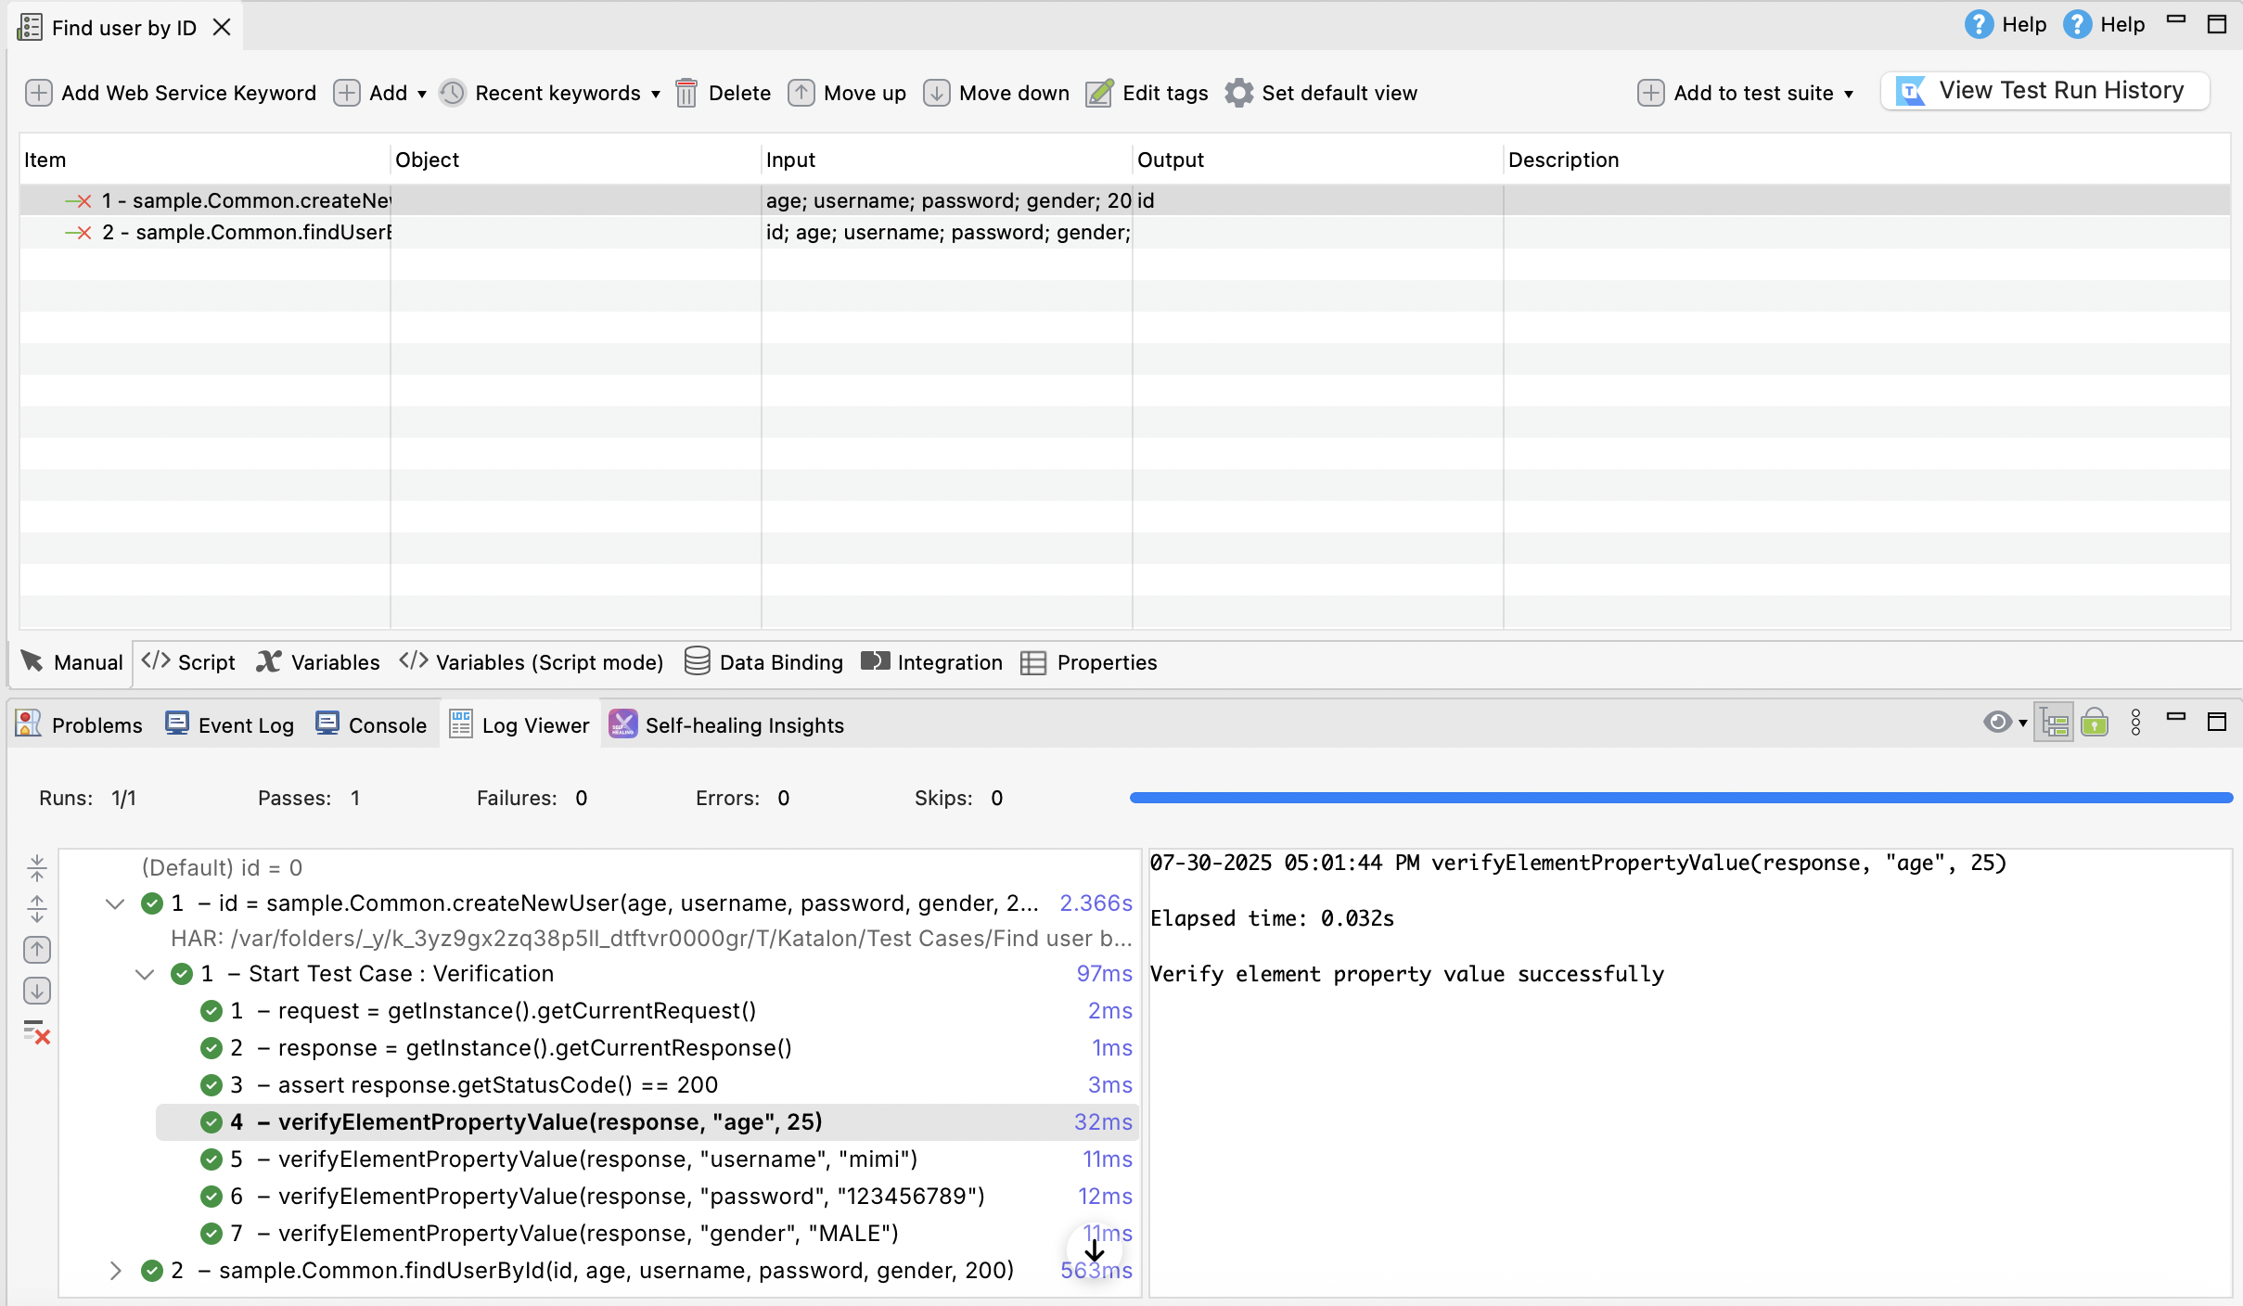Click the Move down arrow icon
The image size is (2243, 1306).
click(937, 93)
